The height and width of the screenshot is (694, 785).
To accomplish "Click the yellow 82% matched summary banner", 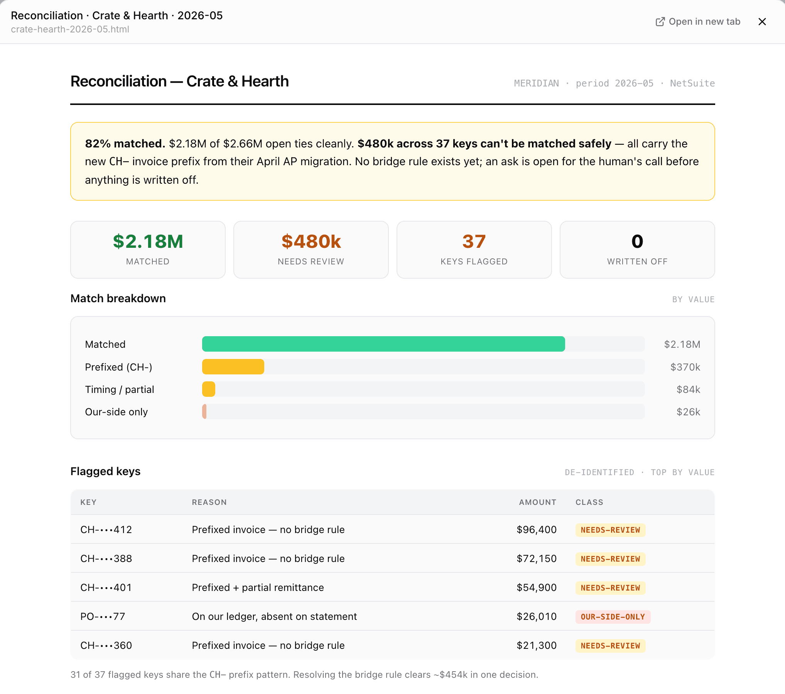I will 392,161.
